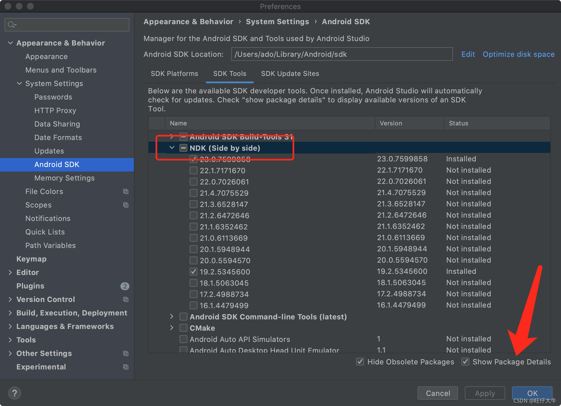Expand Android SDK Command-line Tools (latest)
This screenshot has width=561, height=406.
tap(172, 317)
